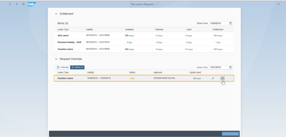The width and height of the screenshot is (286, 137).
Task: Open the home page icon
Action: tap(23, 4)
